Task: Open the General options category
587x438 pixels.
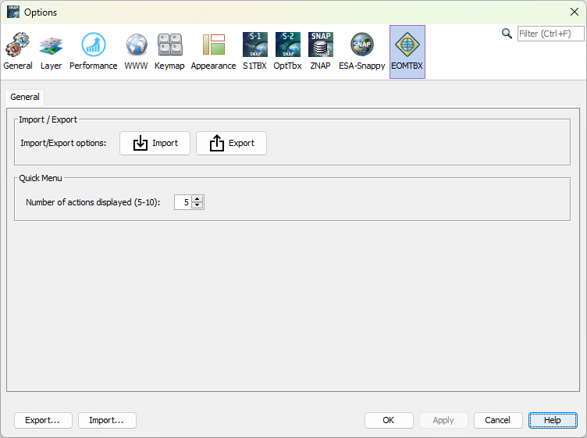Action: 18,52
